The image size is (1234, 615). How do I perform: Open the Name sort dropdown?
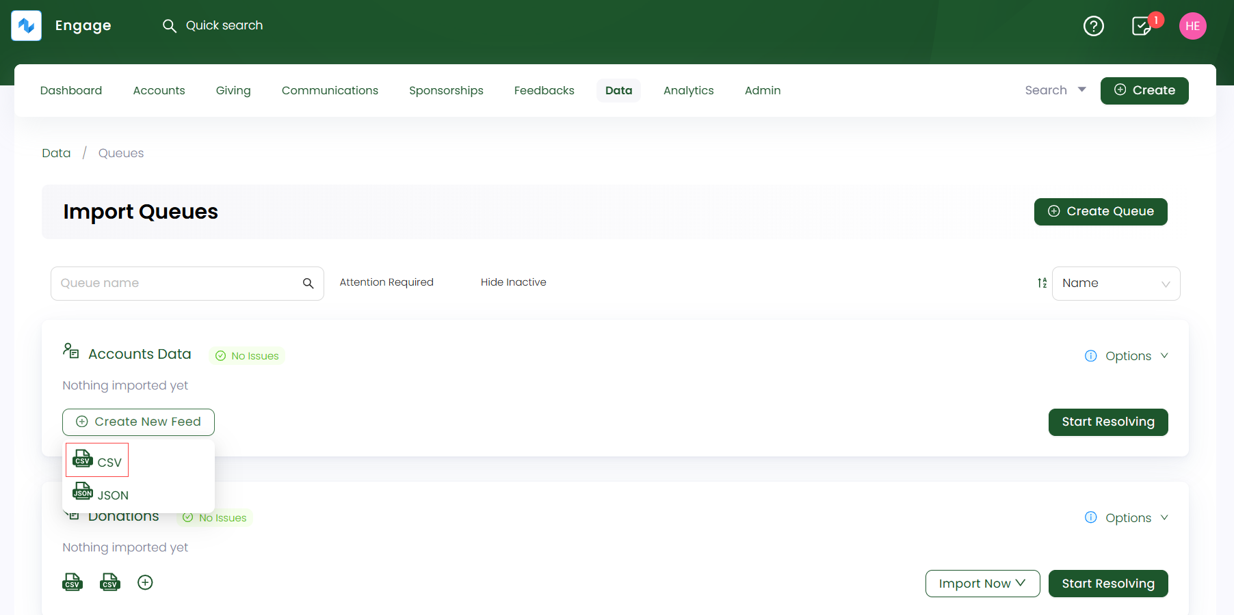[x=1116, y=284]
